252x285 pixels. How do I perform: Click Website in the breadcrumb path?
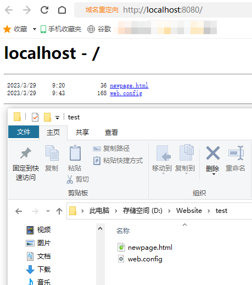pyautogui.click(x=189, y=211)
